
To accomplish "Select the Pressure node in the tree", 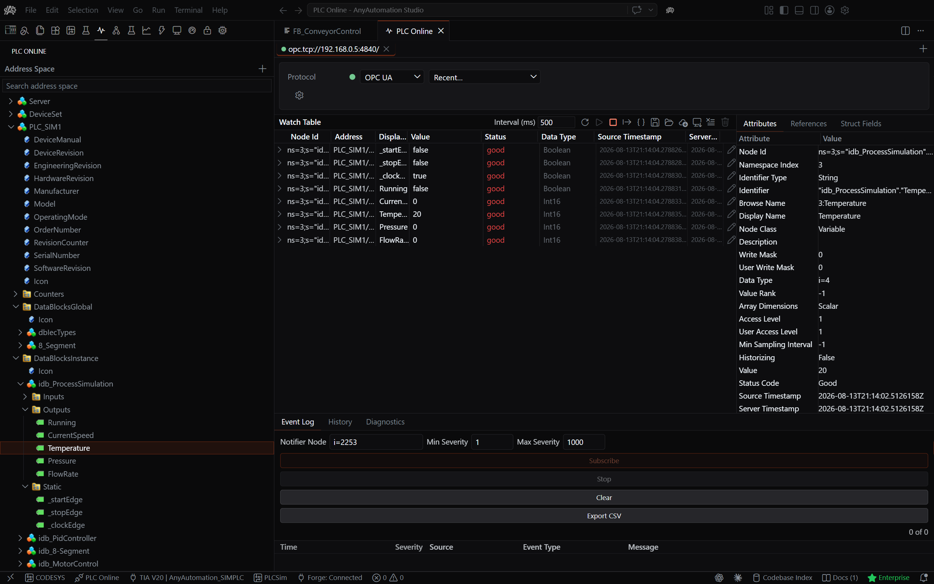I will (62, 461).
